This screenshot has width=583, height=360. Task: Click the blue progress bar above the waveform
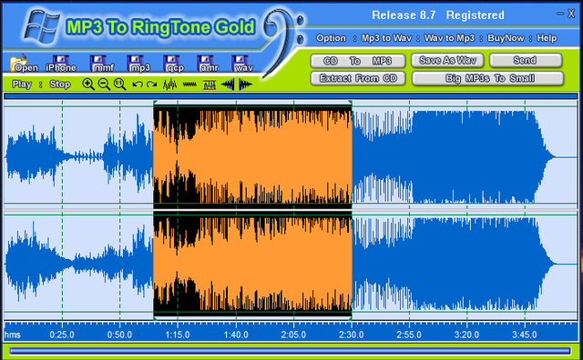coord(291,96)
